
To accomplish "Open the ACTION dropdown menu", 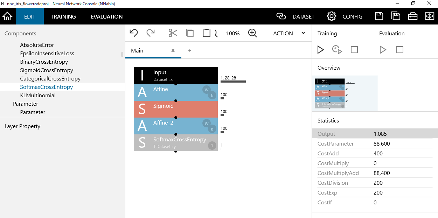I will pyautogui.click(x=289, y=33).
